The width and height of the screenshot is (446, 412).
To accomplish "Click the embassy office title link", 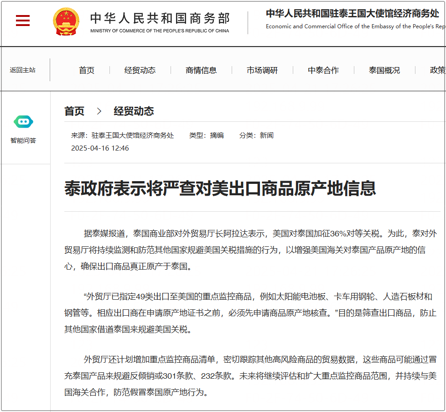I will [x=351, y=14].
